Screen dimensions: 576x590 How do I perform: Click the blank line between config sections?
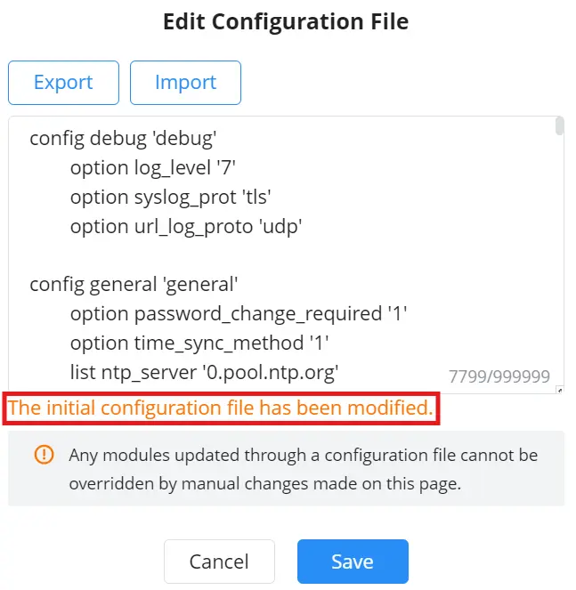286,255
